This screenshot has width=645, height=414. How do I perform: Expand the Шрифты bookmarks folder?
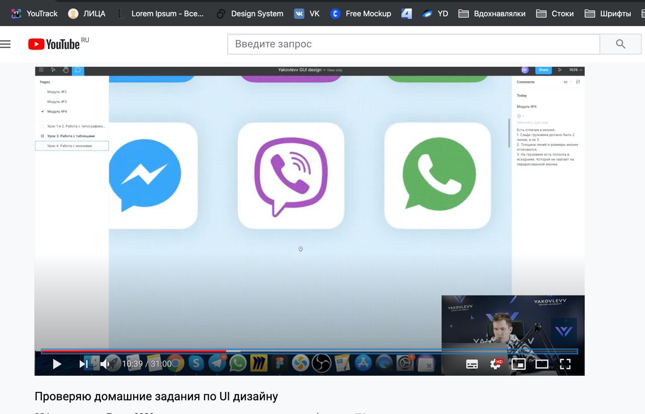pos(608,14)
